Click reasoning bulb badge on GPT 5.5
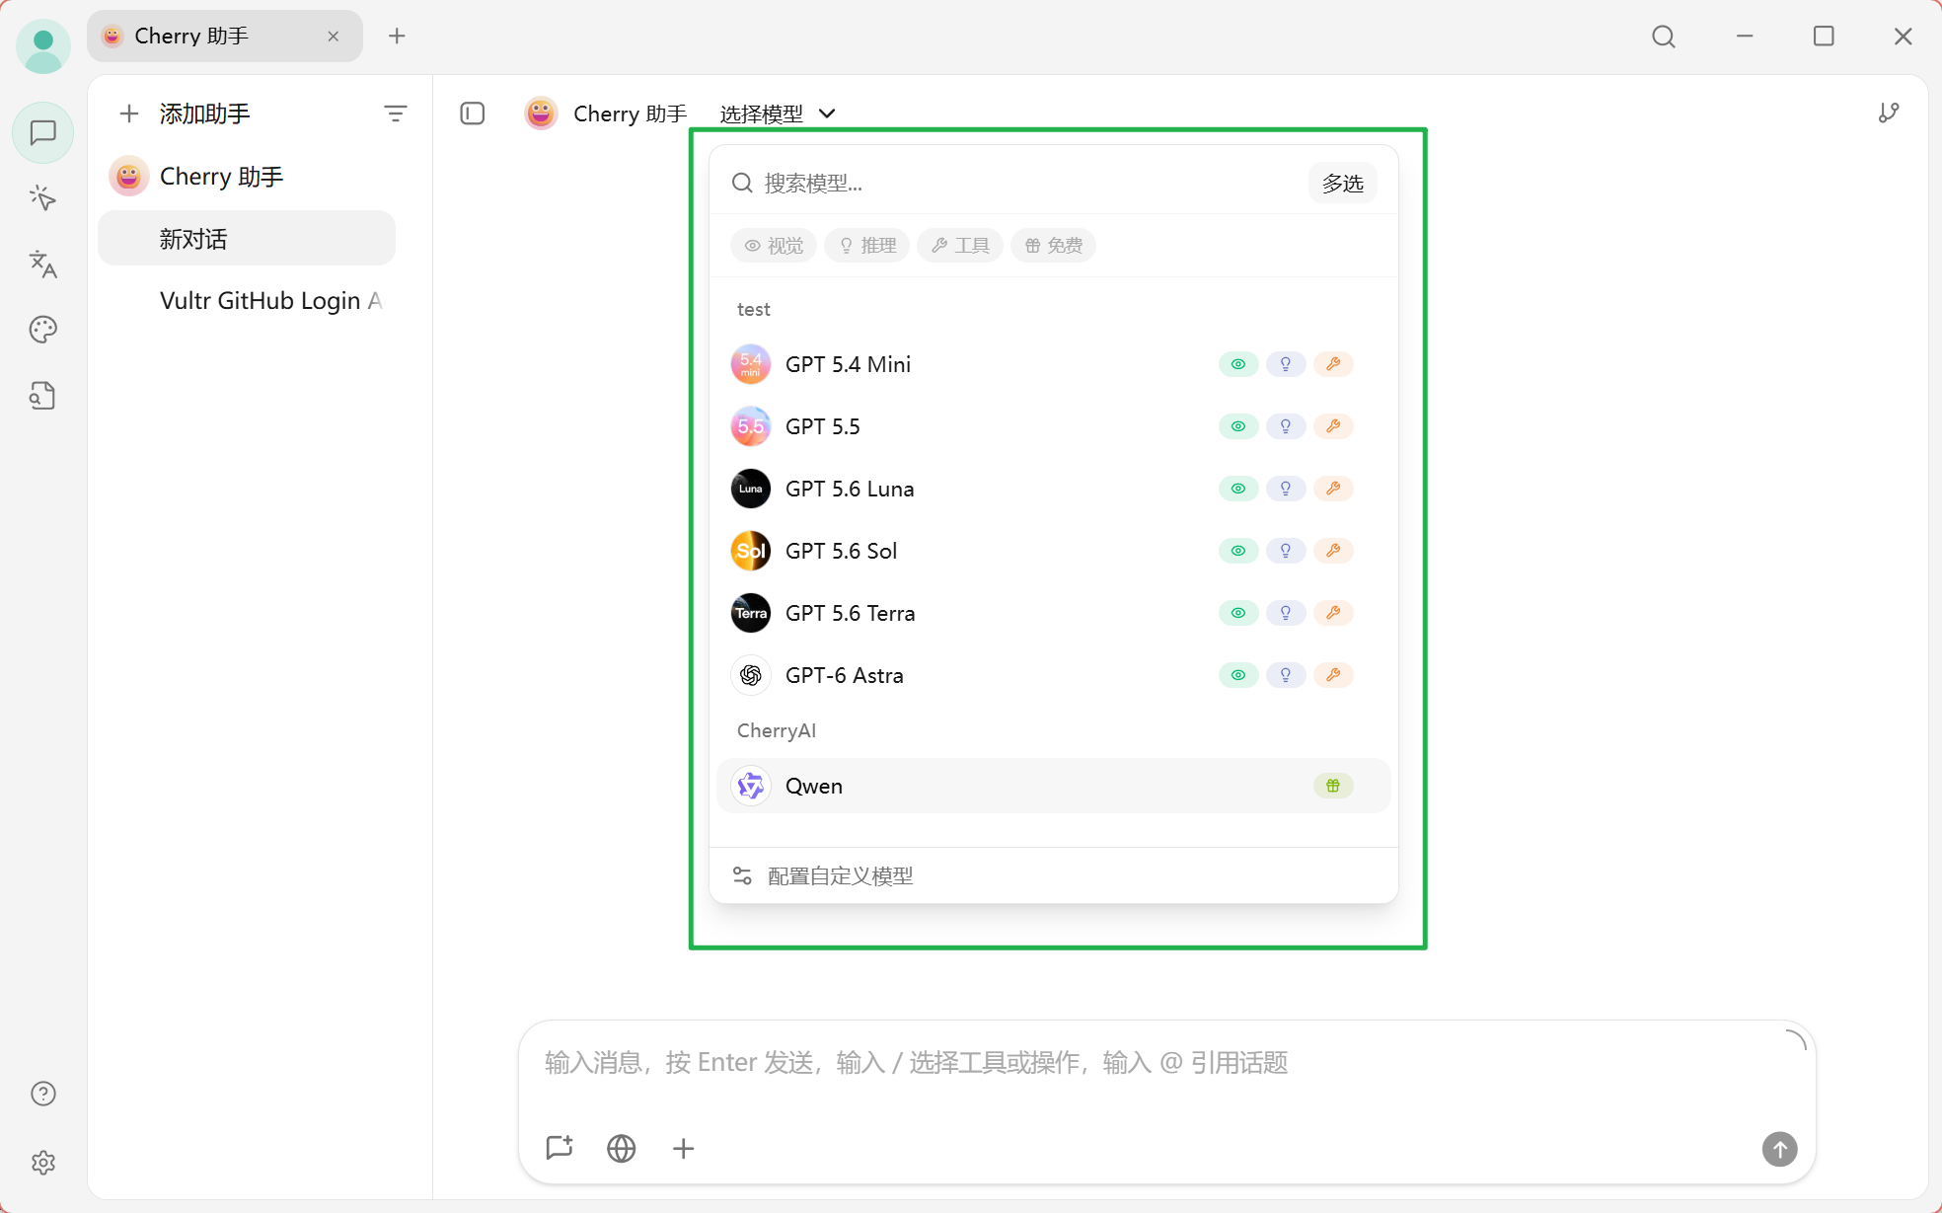The image size is (1942, 1213). tap(1286, 426)
